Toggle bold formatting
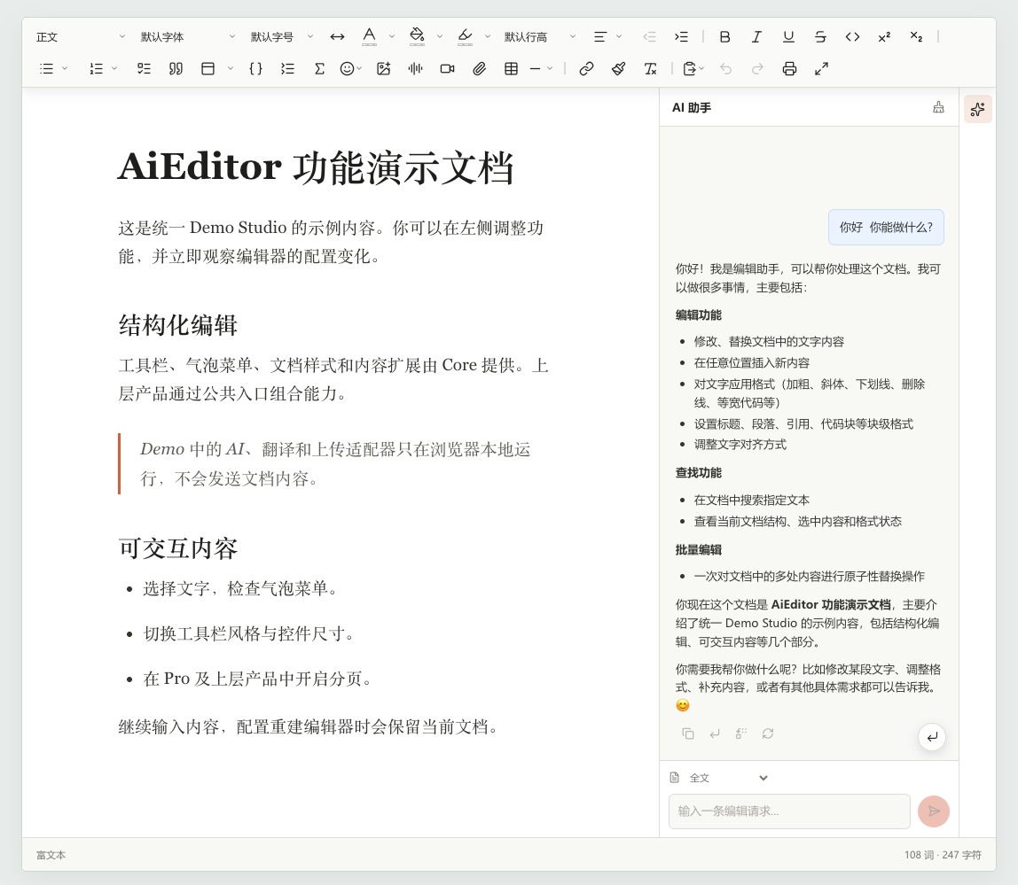Viewport: 1018px width, 885px height. [724, 37]
